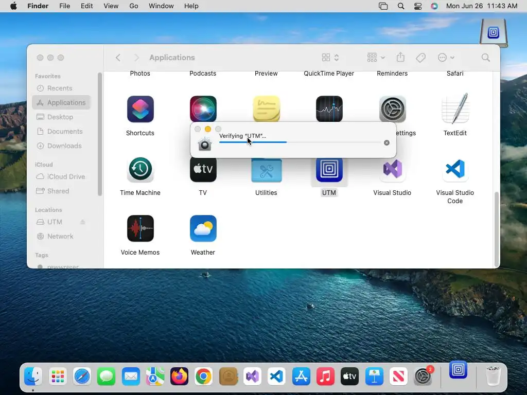Open the Finder menu
Screen dimensions: 527x395
(38, 6)
